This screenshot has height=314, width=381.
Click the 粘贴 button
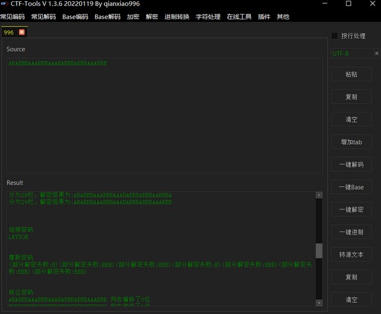coord(351,74)
